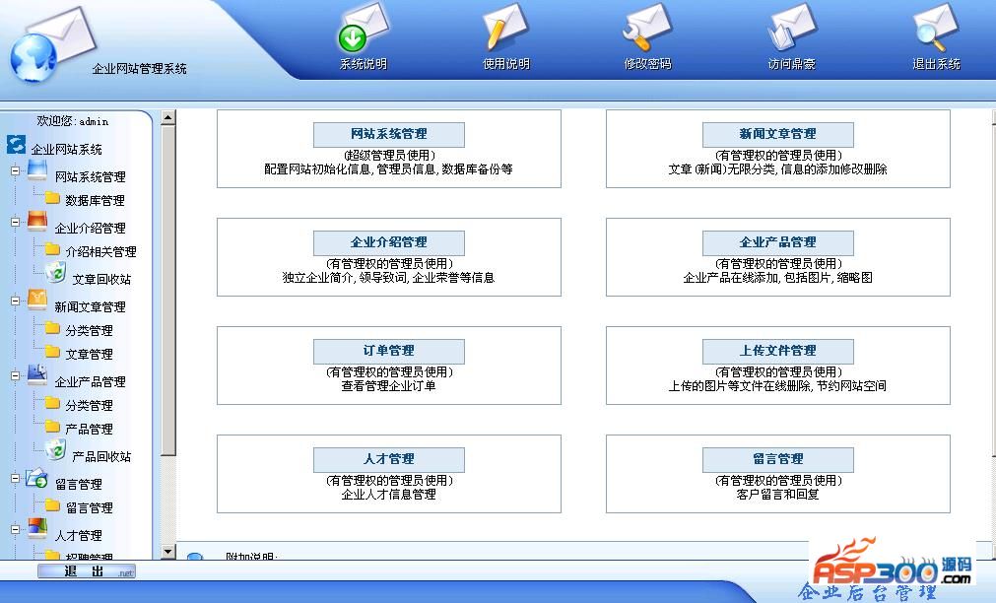Click the 企业产品管理 computer icon in tree
Screen dimensions: 996x603
click(x=37, y=375)
